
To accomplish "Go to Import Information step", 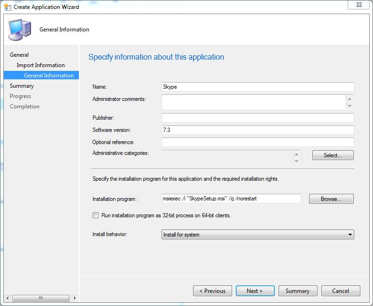I will pos(41,65).
